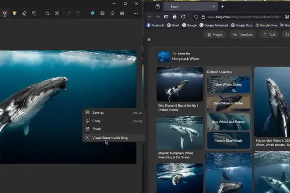This screenshot has width=290, height=193.
Task: Open a new browser tab
Action: click(222, 7)
